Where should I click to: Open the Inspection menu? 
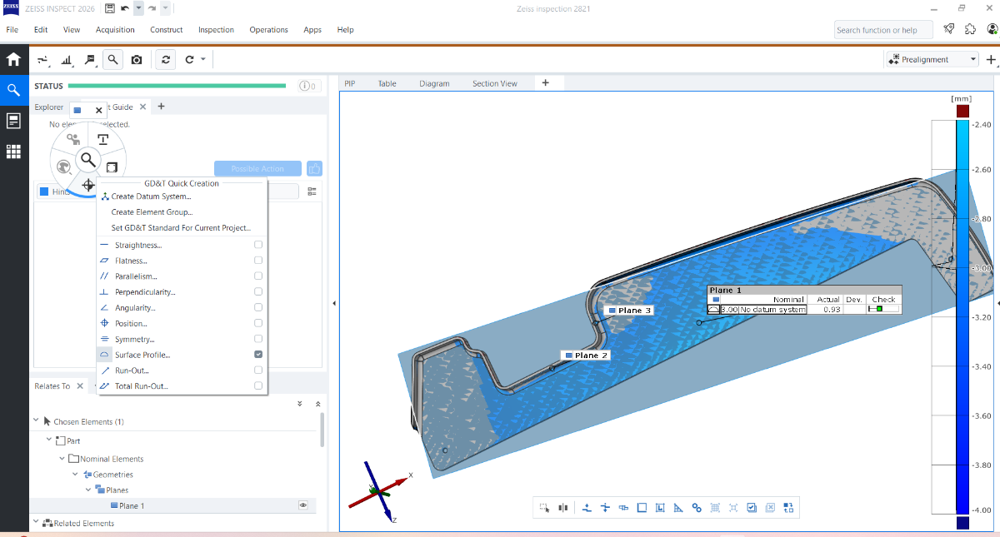click(x=216, y=30)
